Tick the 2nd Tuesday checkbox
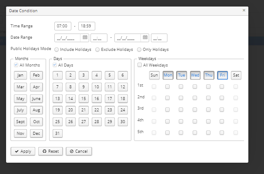This screenshot has width=264, height=174. click(181, 98)
